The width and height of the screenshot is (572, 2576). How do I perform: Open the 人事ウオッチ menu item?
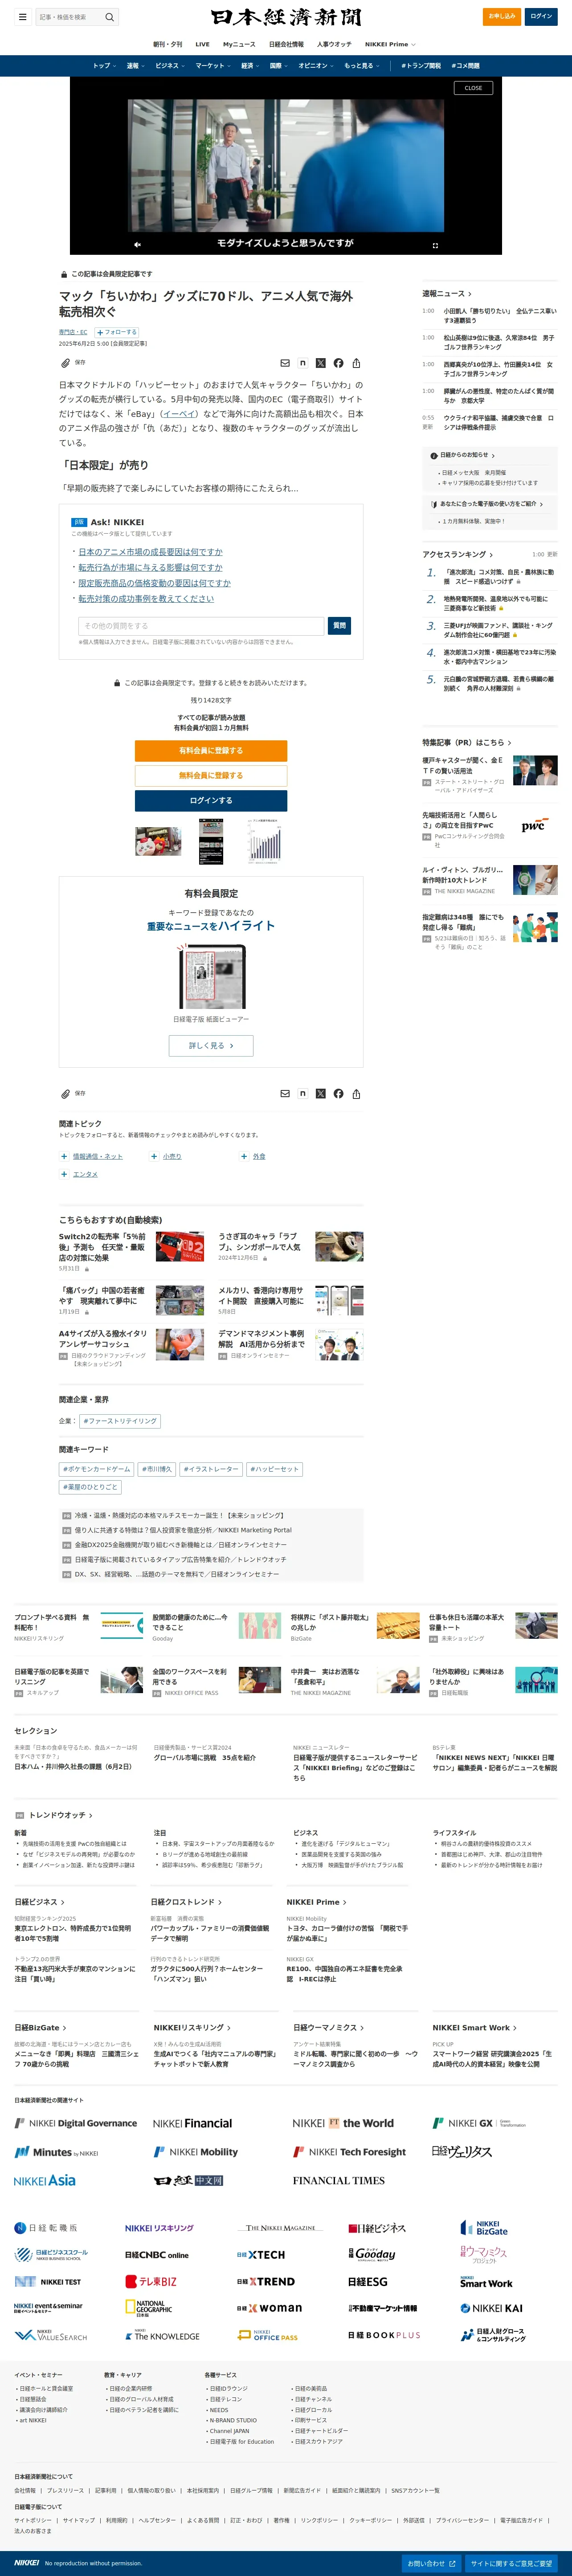(334, 44)
